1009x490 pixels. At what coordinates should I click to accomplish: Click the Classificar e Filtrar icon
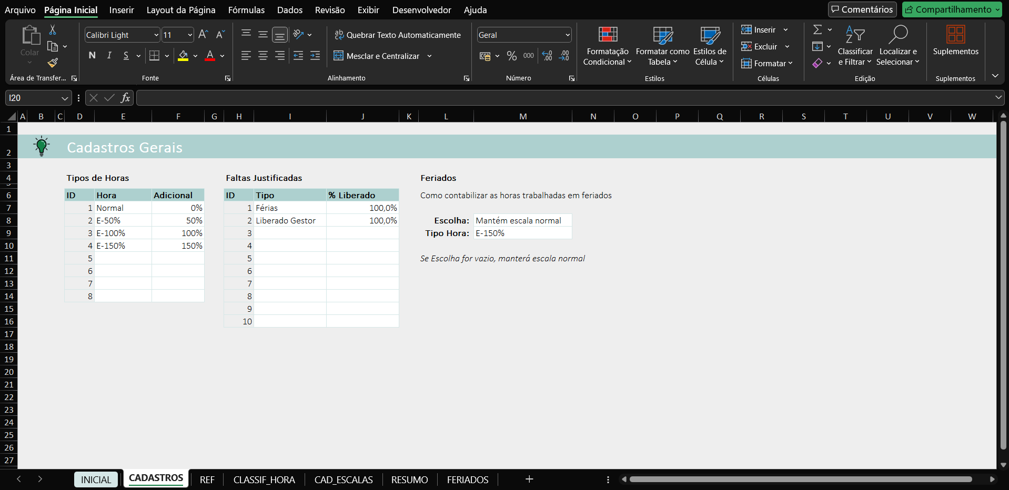pos(854,46)
